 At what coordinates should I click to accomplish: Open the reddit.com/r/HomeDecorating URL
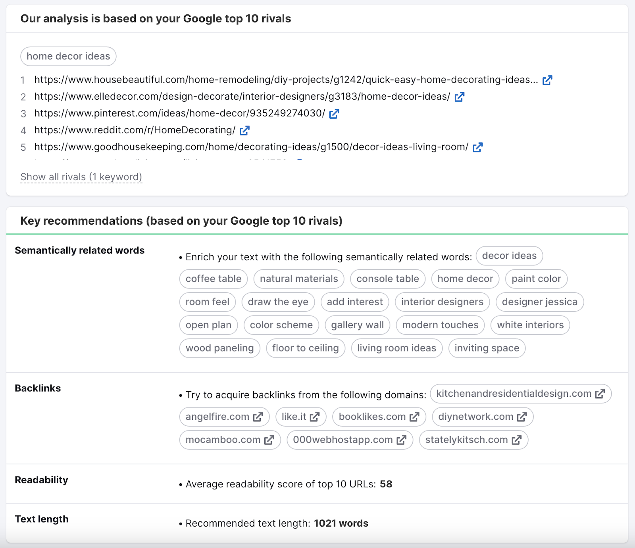pos(135,130)
